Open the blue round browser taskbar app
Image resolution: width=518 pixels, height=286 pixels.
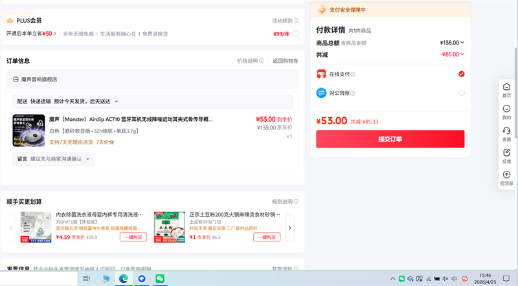pyautogui.click(x=142, y=279)
